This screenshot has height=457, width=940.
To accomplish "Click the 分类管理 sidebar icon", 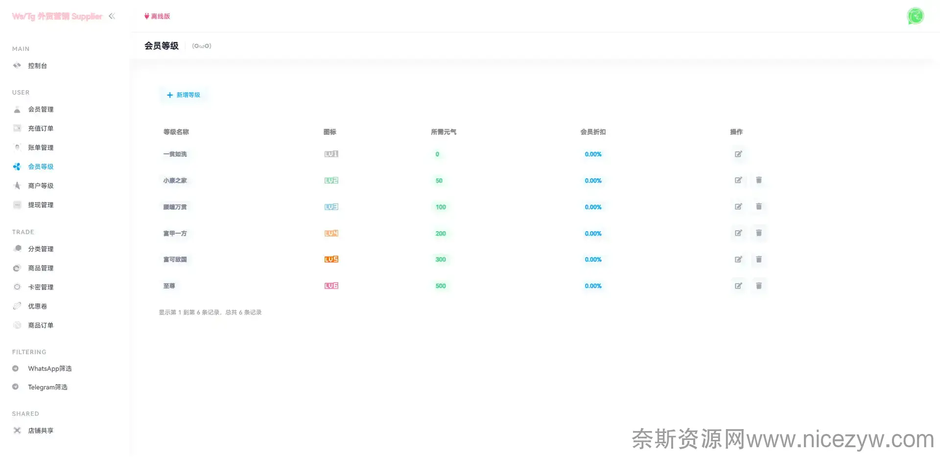I will 17,248.
